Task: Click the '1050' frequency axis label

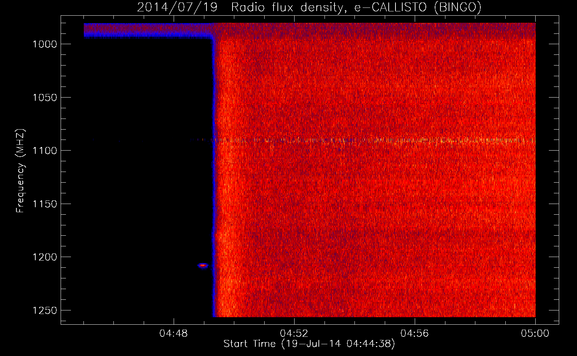Action: pyautogui.click(x=45, y=98)
